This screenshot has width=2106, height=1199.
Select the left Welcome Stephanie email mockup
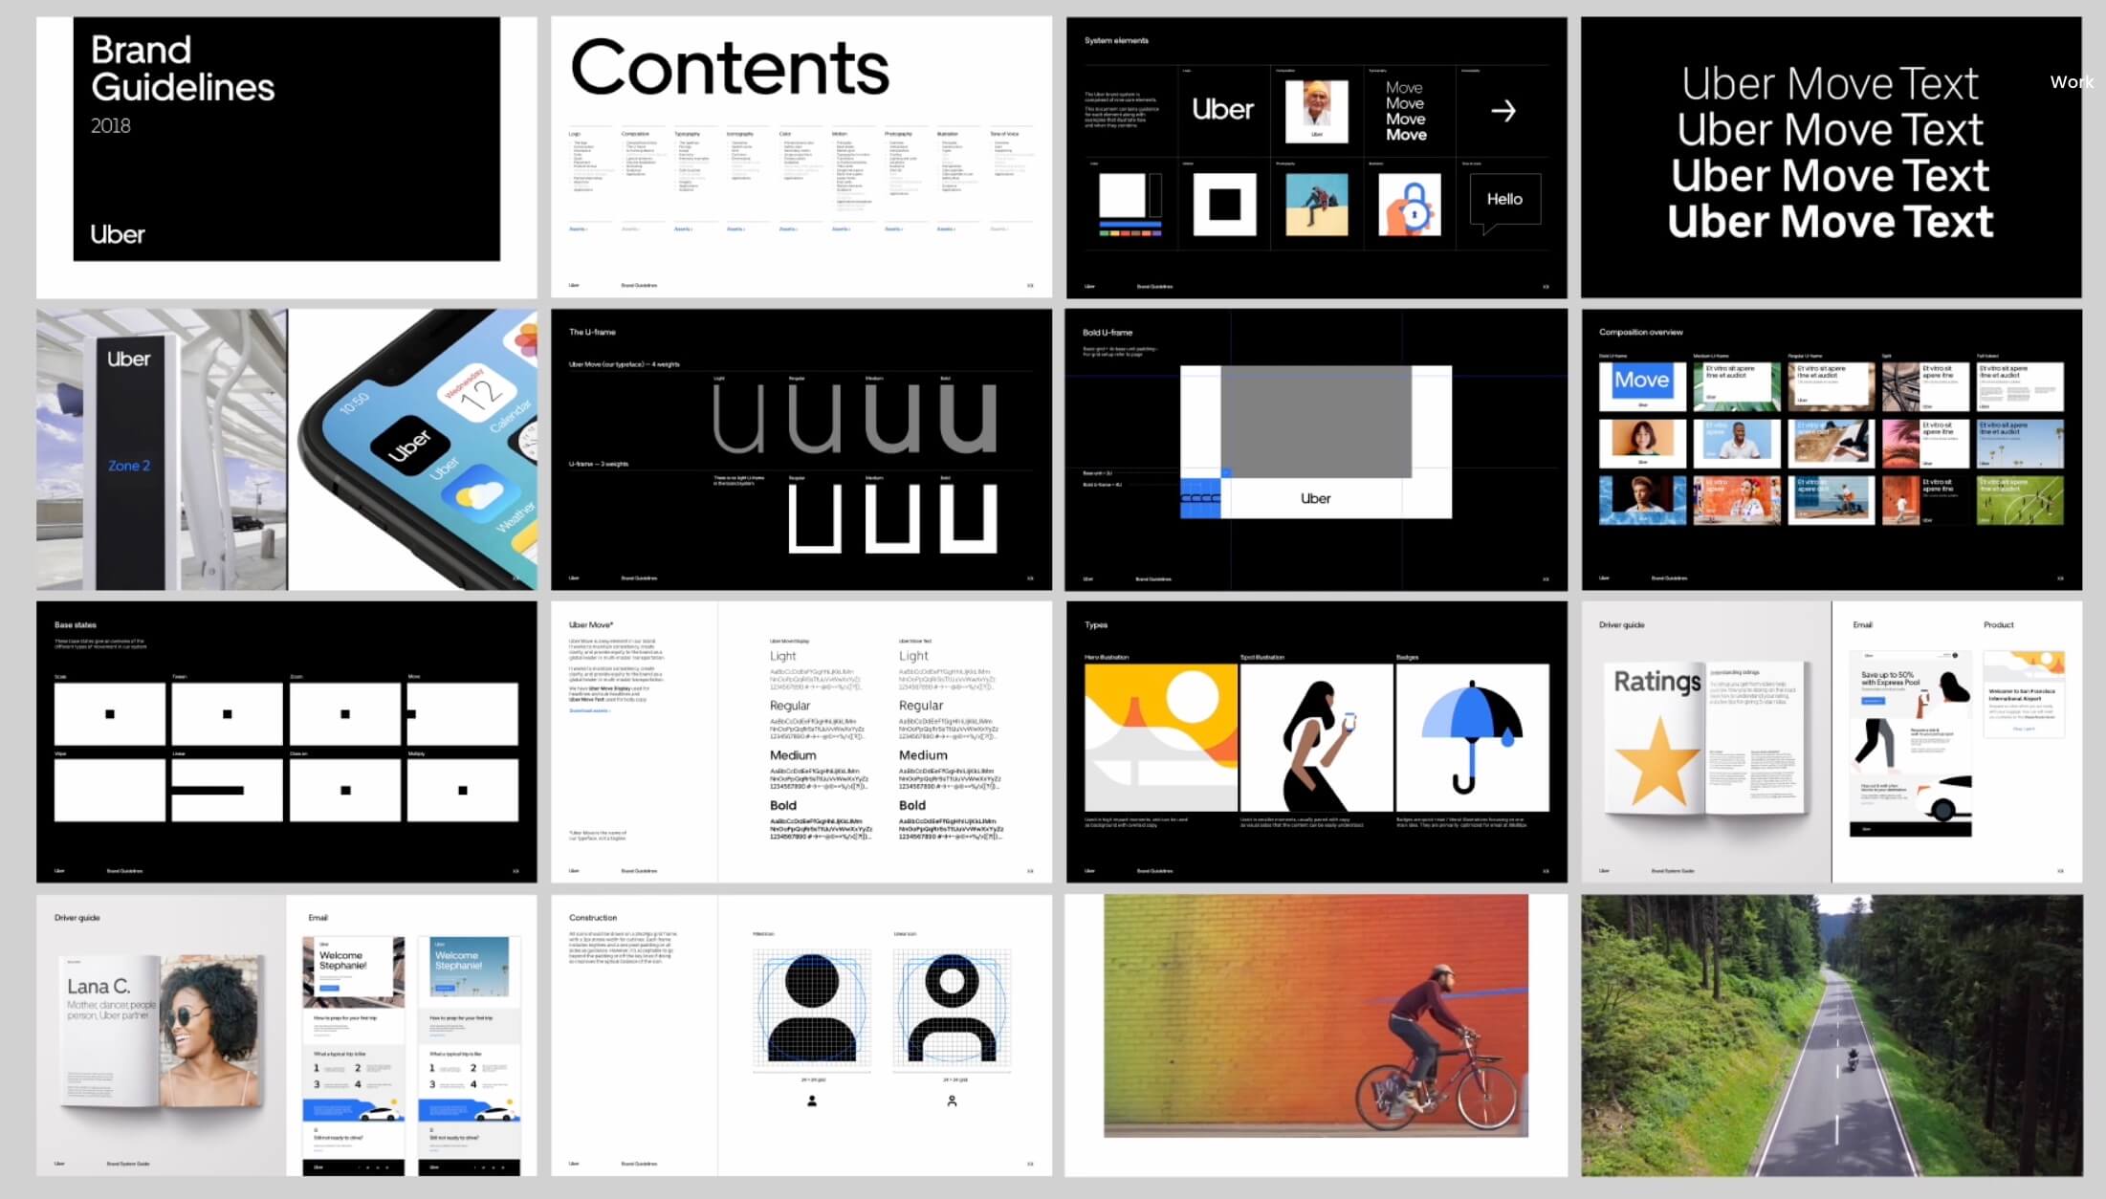pos(353,1056)
